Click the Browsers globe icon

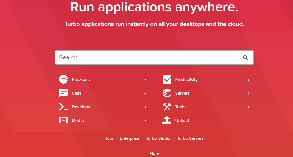(64, 80)
